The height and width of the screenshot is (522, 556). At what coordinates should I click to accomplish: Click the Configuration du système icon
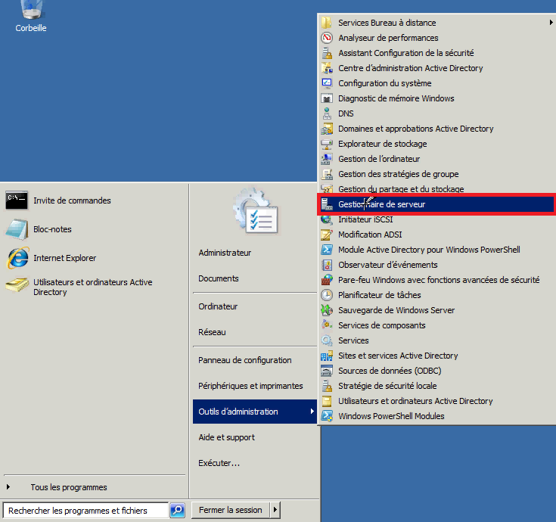[327, 83]
